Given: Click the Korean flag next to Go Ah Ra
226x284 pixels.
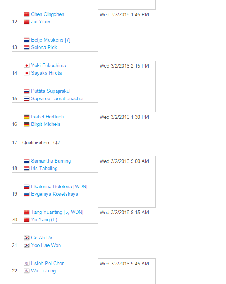Looking at the screenshot, I should tap(27, 238).
